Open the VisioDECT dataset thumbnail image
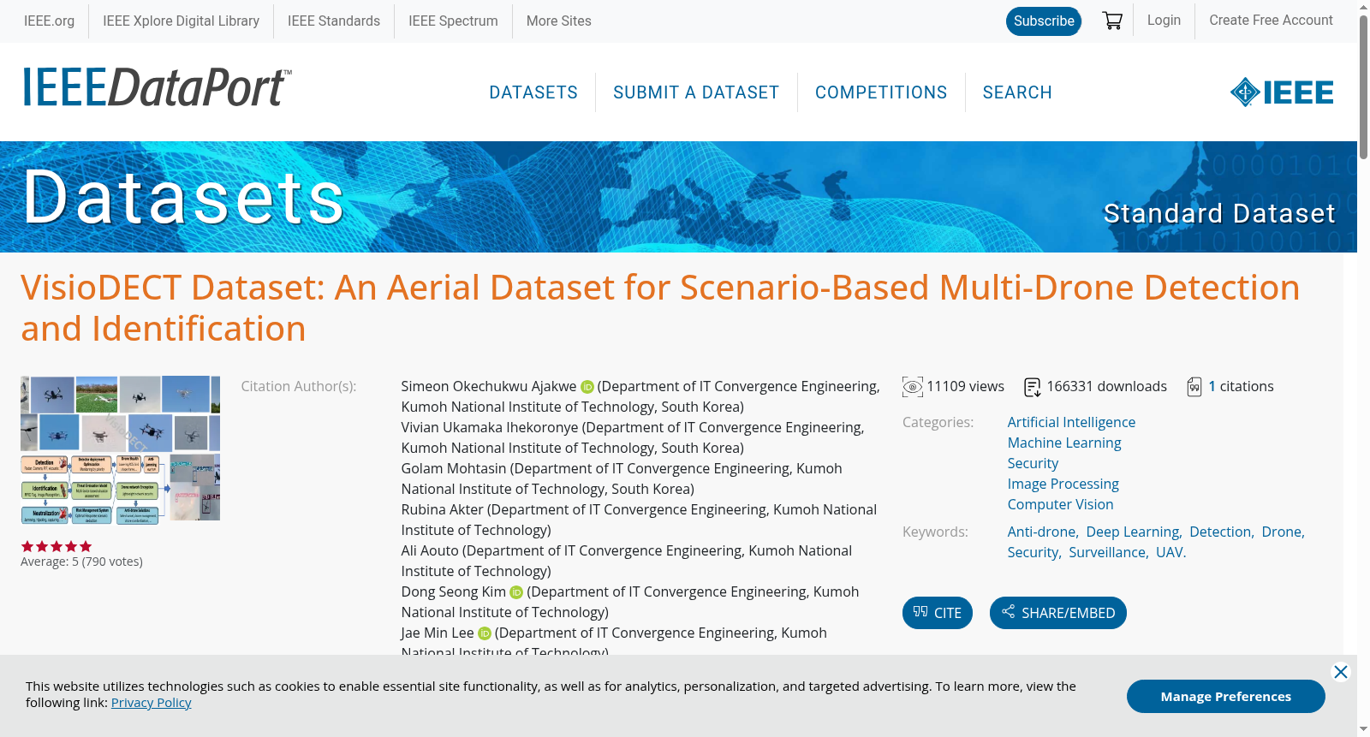The width and height of the screenshot is (1370, 737). (120, 449)
